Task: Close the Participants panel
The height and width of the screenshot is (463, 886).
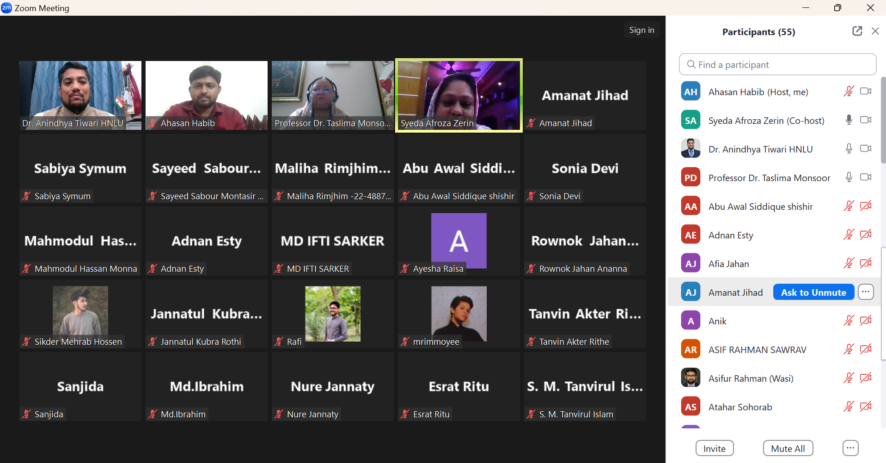Action: [x=875, y=31]
